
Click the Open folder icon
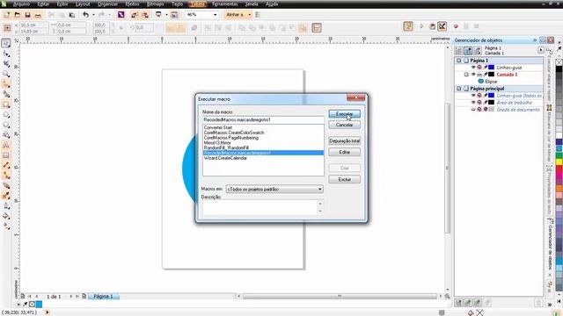pos(18,15)
